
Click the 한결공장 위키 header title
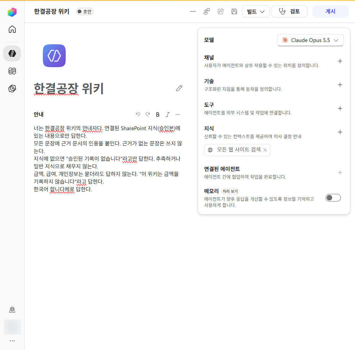(52, 11)
